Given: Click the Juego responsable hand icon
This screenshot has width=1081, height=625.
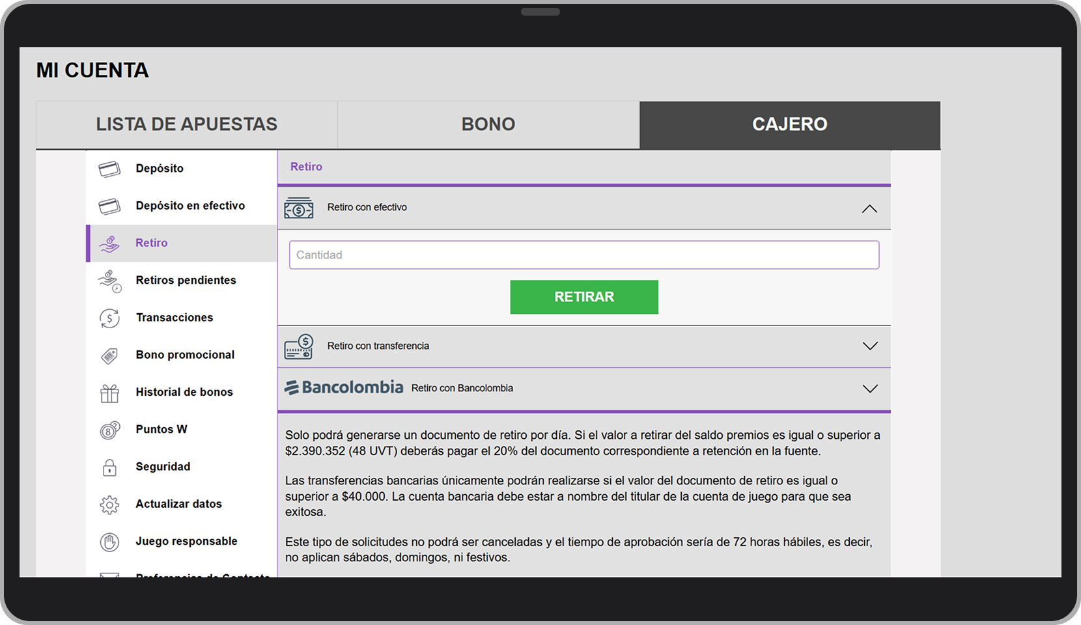Looking at the screenshot, I should (x=109, y=541).
